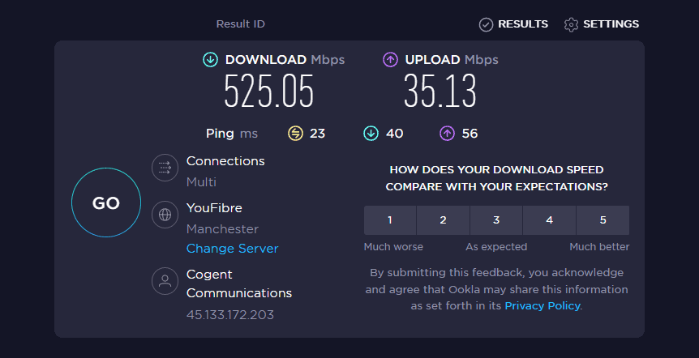Image resolution: width=699 pixels, height=358 pixels.
Task: Click the Connections multi-arrow icon
Action: tap(165, 168)
